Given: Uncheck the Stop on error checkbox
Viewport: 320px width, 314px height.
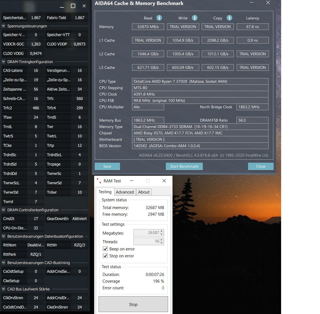Looking at the screenshot, I should coord(105,256).
